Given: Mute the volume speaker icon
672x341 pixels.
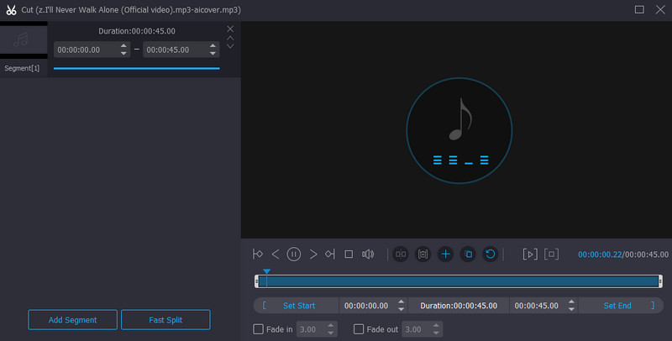Looking at the screenshot, I should click(x=368, y=254).
